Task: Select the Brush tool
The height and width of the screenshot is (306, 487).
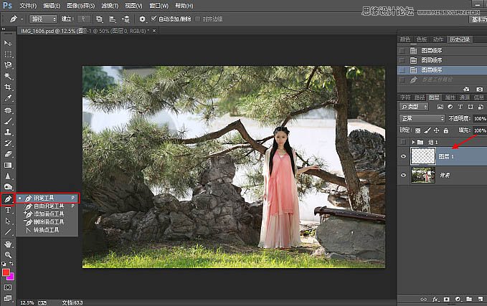Action: click(8, 121)
